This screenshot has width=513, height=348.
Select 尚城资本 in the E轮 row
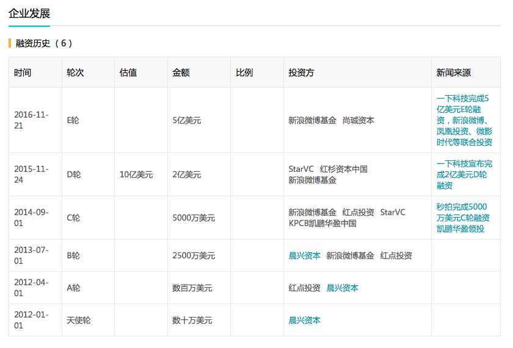[358, 121]
